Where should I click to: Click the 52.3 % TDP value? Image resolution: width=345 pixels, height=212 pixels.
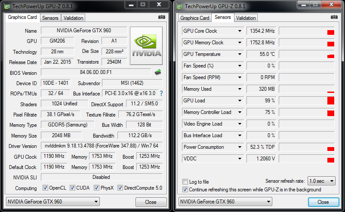pyautogui.click(x=262, y=147)
